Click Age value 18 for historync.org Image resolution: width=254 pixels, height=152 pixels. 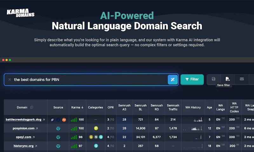point(209,146)
